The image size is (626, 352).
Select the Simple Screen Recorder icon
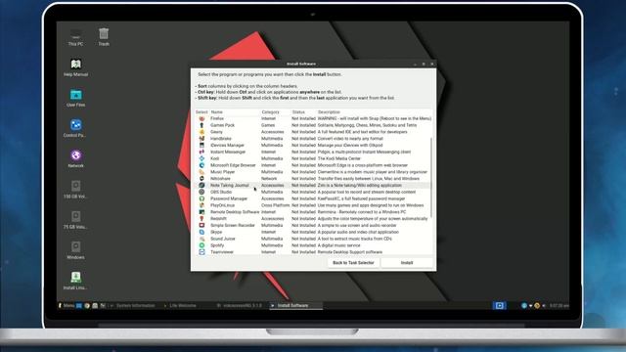click(201, 226)
